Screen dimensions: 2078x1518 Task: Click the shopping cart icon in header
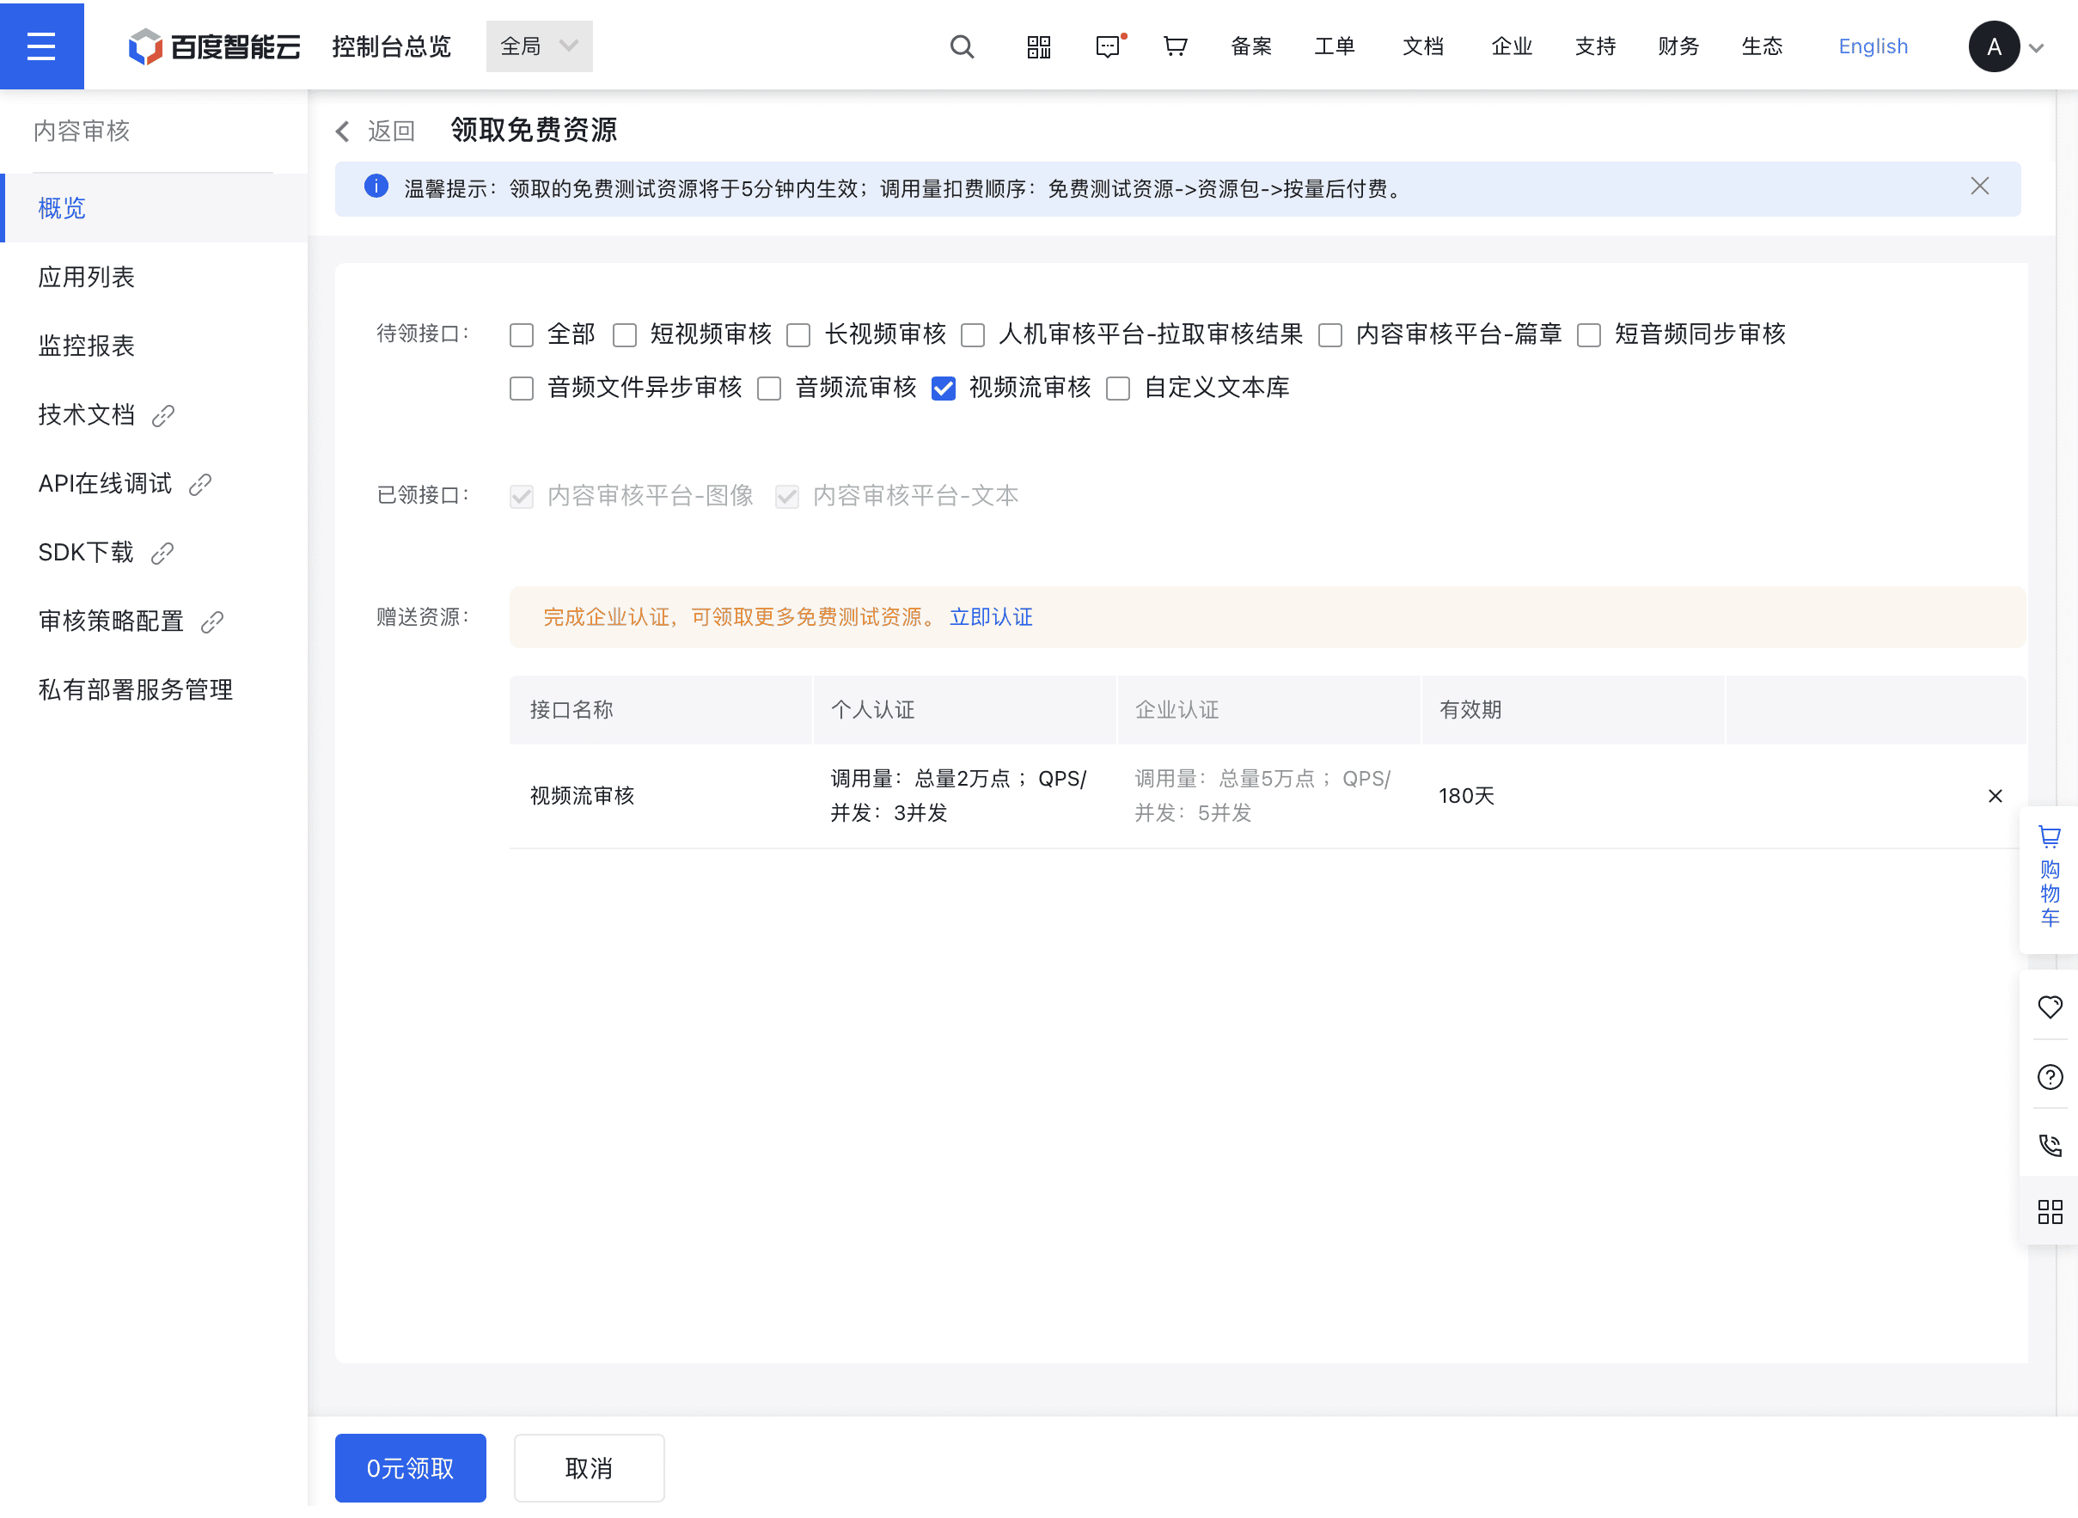tap(1175, 46)
